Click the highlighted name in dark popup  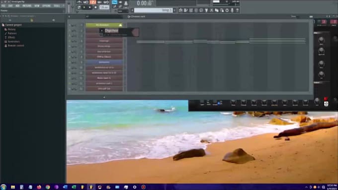pos(112,31)
